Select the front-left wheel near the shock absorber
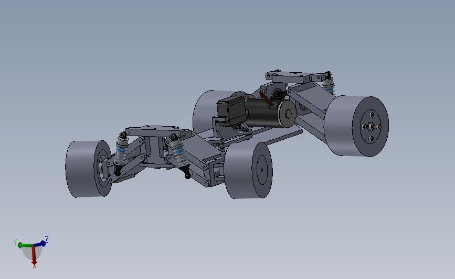This screenshot has width=455, height=279. [x=88, y=169]
